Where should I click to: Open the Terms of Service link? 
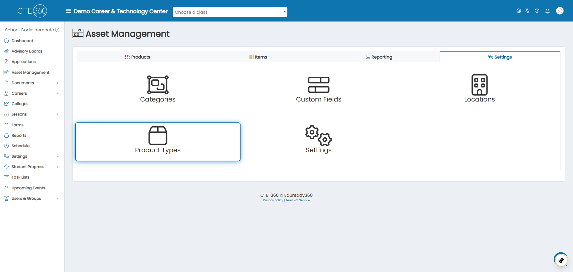click(x=298, y=200)
